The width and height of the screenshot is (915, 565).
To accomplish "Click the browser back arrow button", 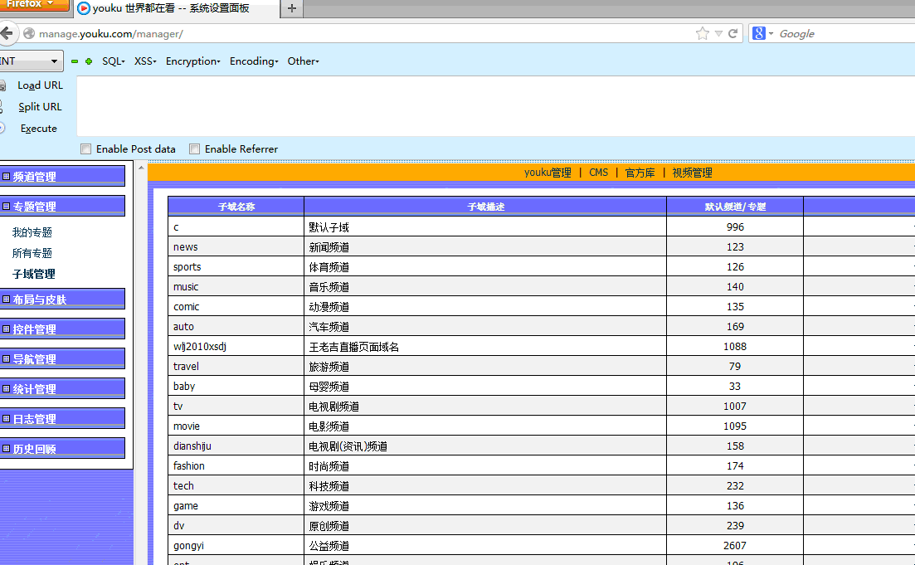I will pos(6,33).
